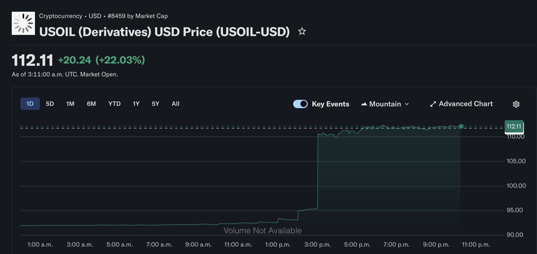537x254 pixels.
Task: Select the 1D time range tab
Action: (30, 104)
